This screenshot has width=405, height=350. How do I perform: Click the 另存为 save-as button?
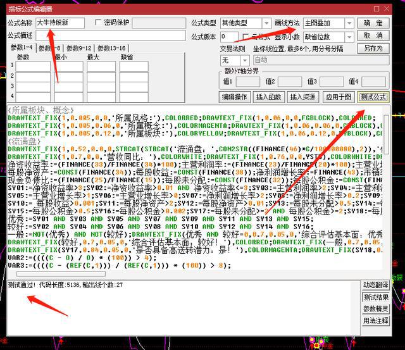[x=373, y=48]
